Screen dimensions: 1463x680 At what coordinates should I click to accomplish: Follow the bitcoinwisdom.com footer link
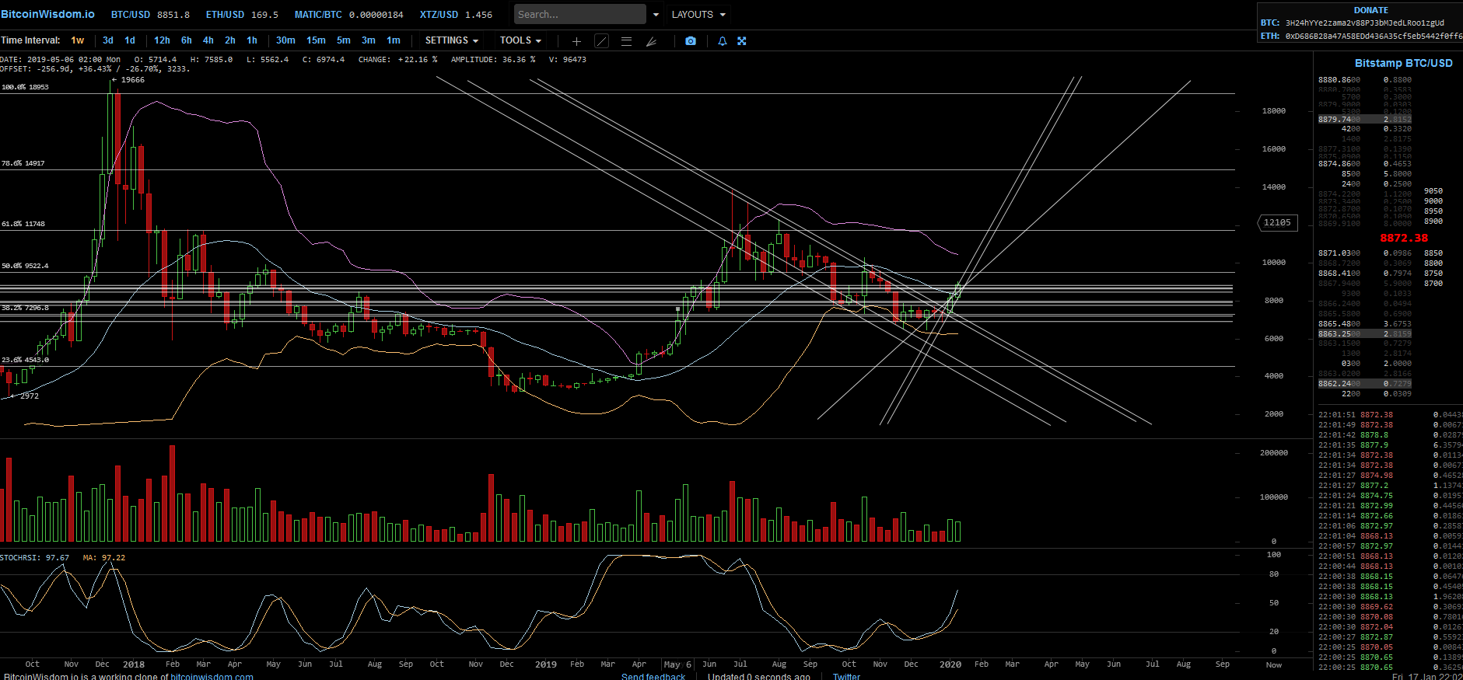click(x=212, y=676)
